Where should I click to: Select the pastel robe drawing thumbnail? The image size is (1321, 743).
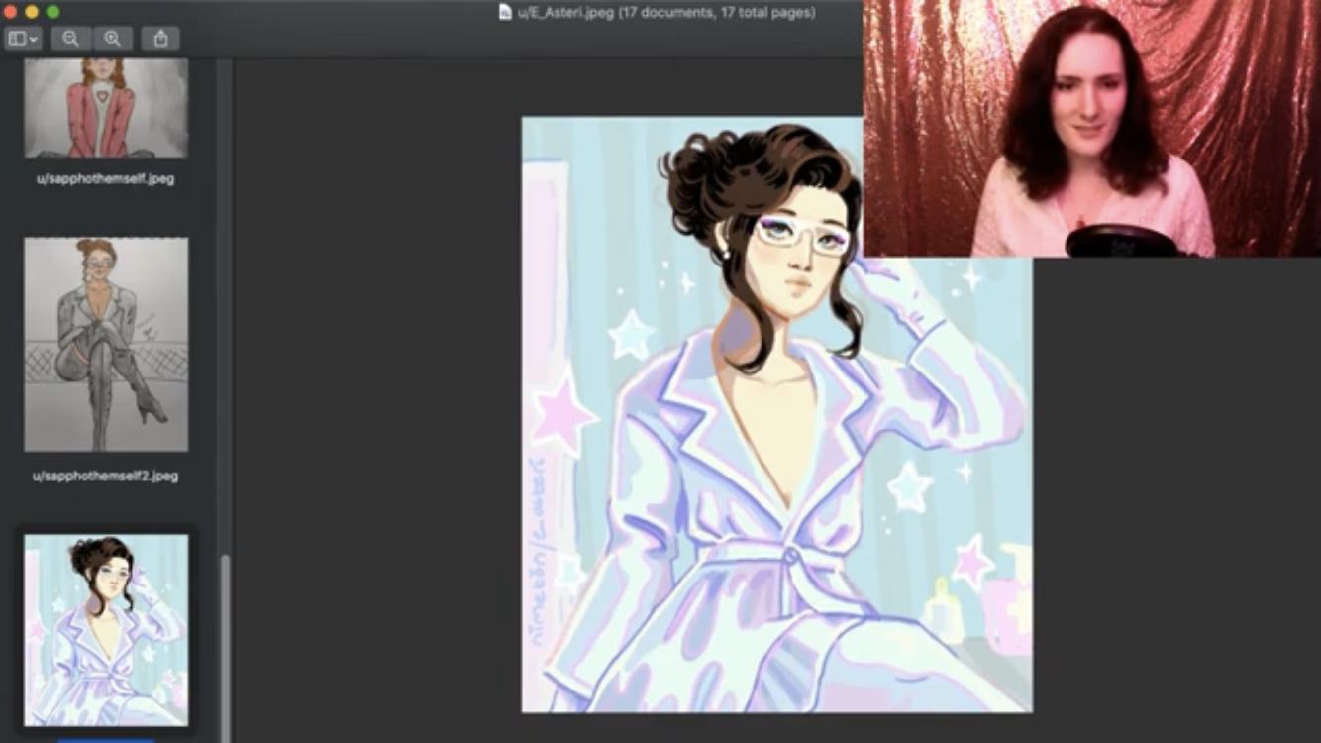tap(106, 630)
